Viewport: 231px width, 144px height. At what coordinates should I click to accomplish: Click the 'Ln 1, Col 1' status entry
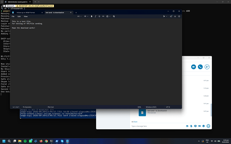tap(16, 107)
